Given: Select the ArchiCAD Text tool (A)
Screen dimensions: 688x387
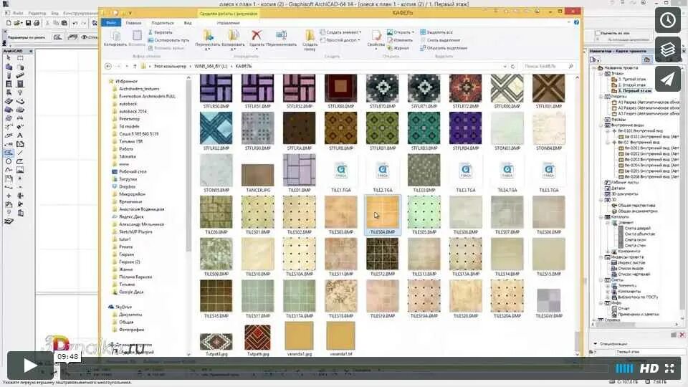Looking at the screenshot, I should point(20,135).
